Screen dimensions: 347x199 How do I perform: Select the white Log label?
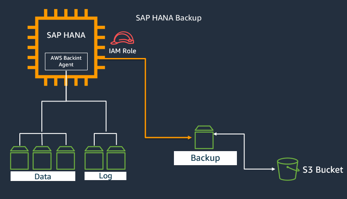click(x=106, y=176)
